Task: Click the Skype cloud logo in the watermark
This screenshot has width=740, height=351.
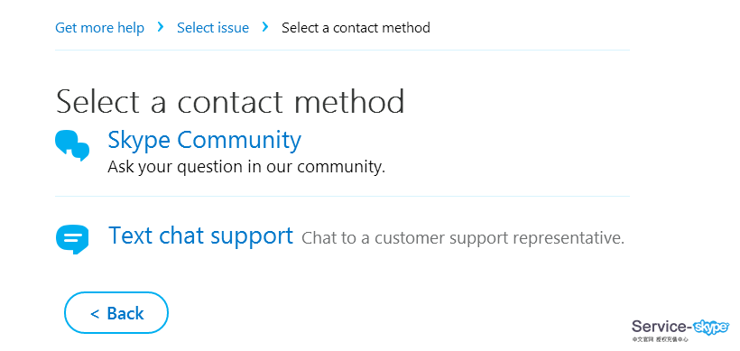Action: coord(712,327)
